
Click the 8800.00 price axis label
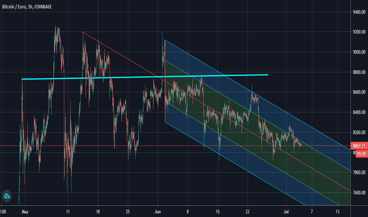(x=359, y=72)
